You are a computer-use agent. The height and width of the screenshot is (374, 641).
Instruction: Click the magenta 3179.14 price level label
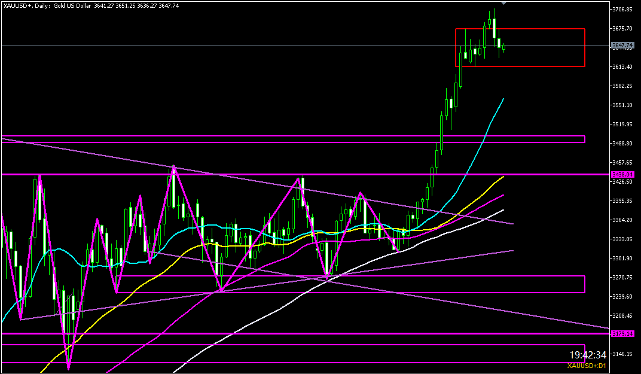622,333
